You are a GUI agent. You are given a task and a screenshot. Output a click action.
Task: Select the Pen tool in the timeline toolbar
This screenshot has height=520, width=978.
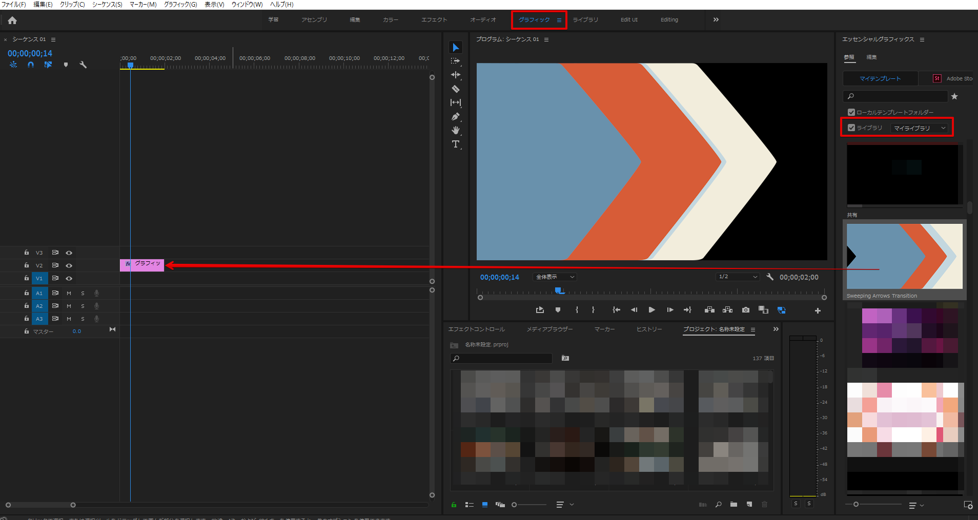click(456, 116)
